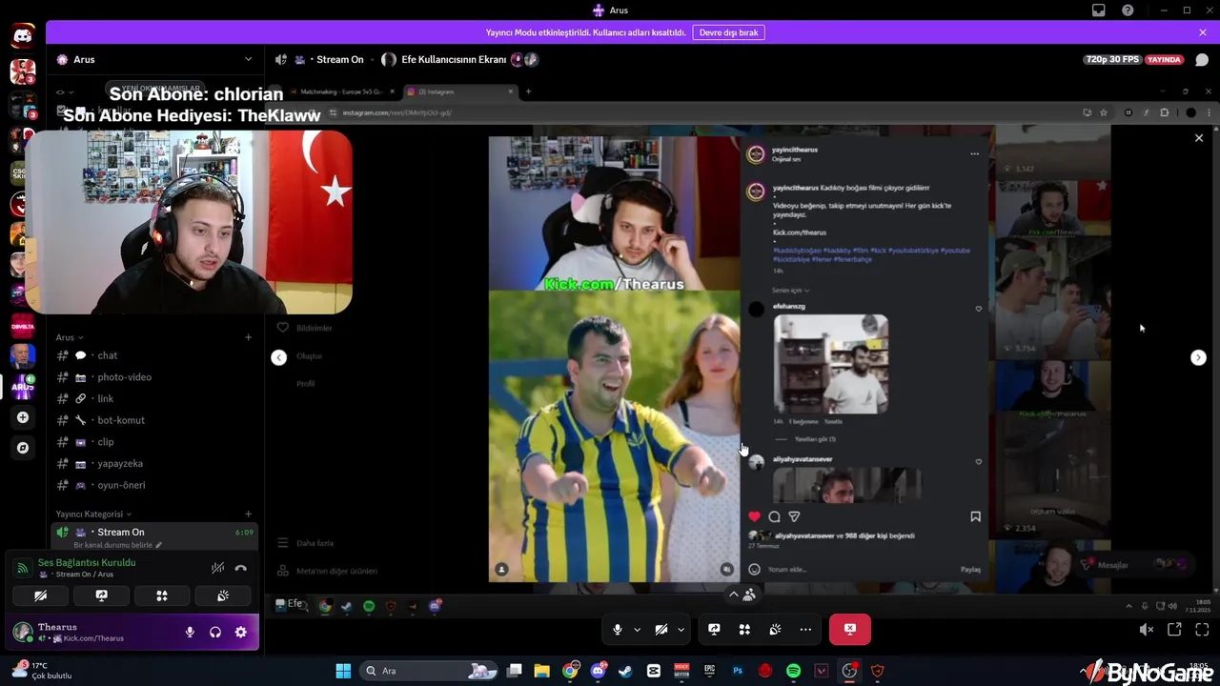Open emoji picker in comment box
This screenshot has width=1220, height=686.
coord(754,570)
